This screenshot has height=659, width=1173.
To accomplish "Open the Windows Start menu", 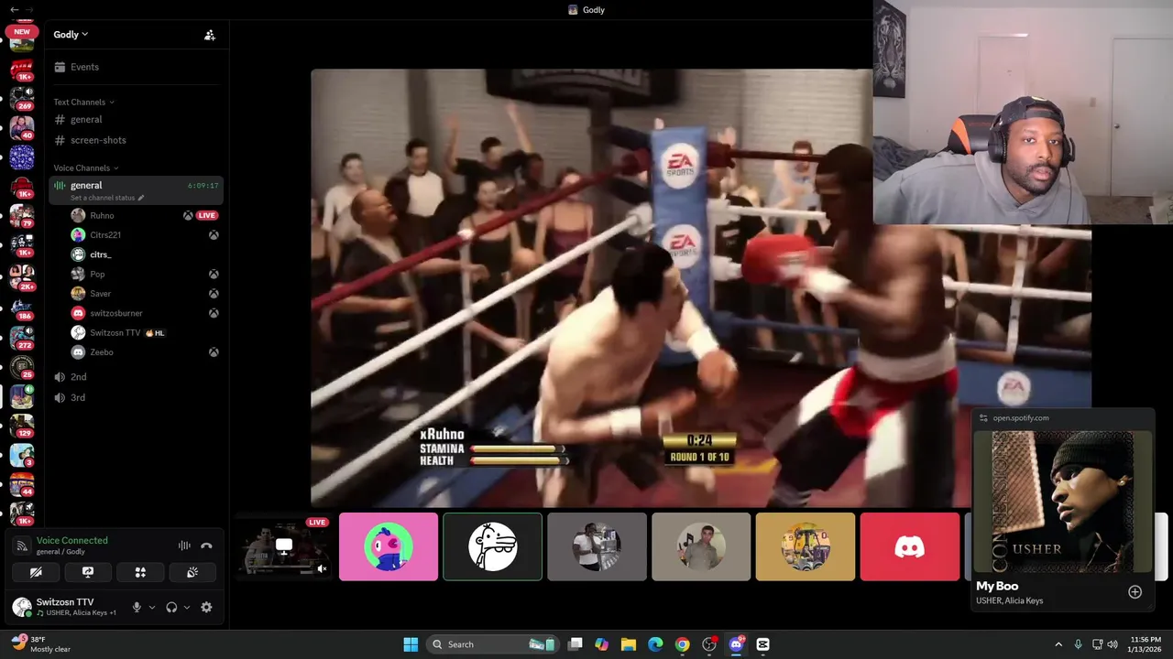I will pyautogui.click(x=411, y=644).
